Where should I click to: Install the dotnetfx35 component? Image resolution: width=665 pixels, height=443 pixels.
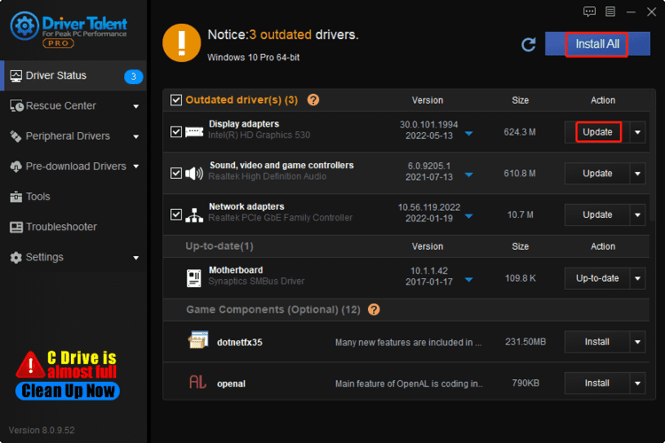click(597, 342)
